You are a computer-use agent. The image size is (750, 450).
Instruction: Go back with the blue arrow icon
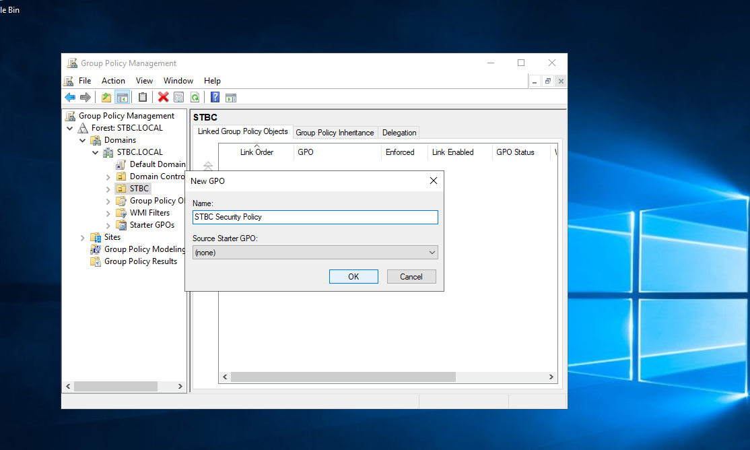point(70,98)
